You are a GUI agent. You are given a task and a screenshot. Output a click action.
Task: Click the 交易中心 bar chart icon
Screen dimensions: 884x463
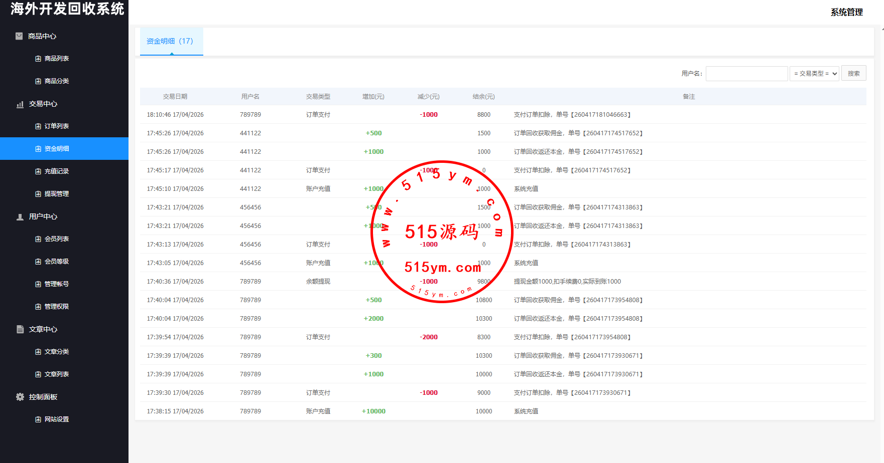coord(20,104)
